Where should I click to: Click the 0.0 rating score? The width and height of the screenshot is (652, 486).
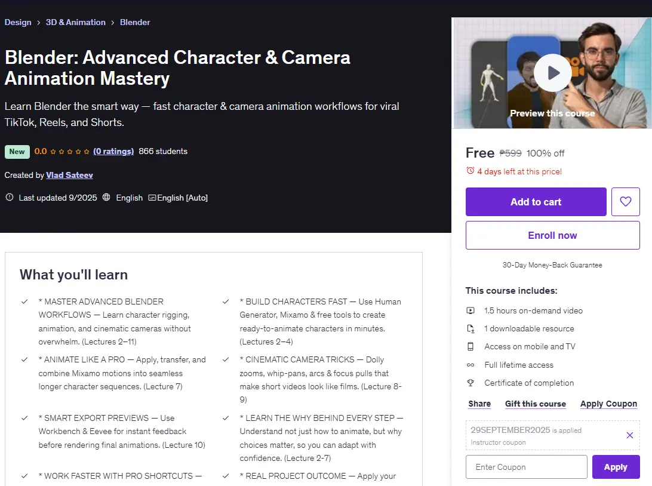click(x=41, y=151)
